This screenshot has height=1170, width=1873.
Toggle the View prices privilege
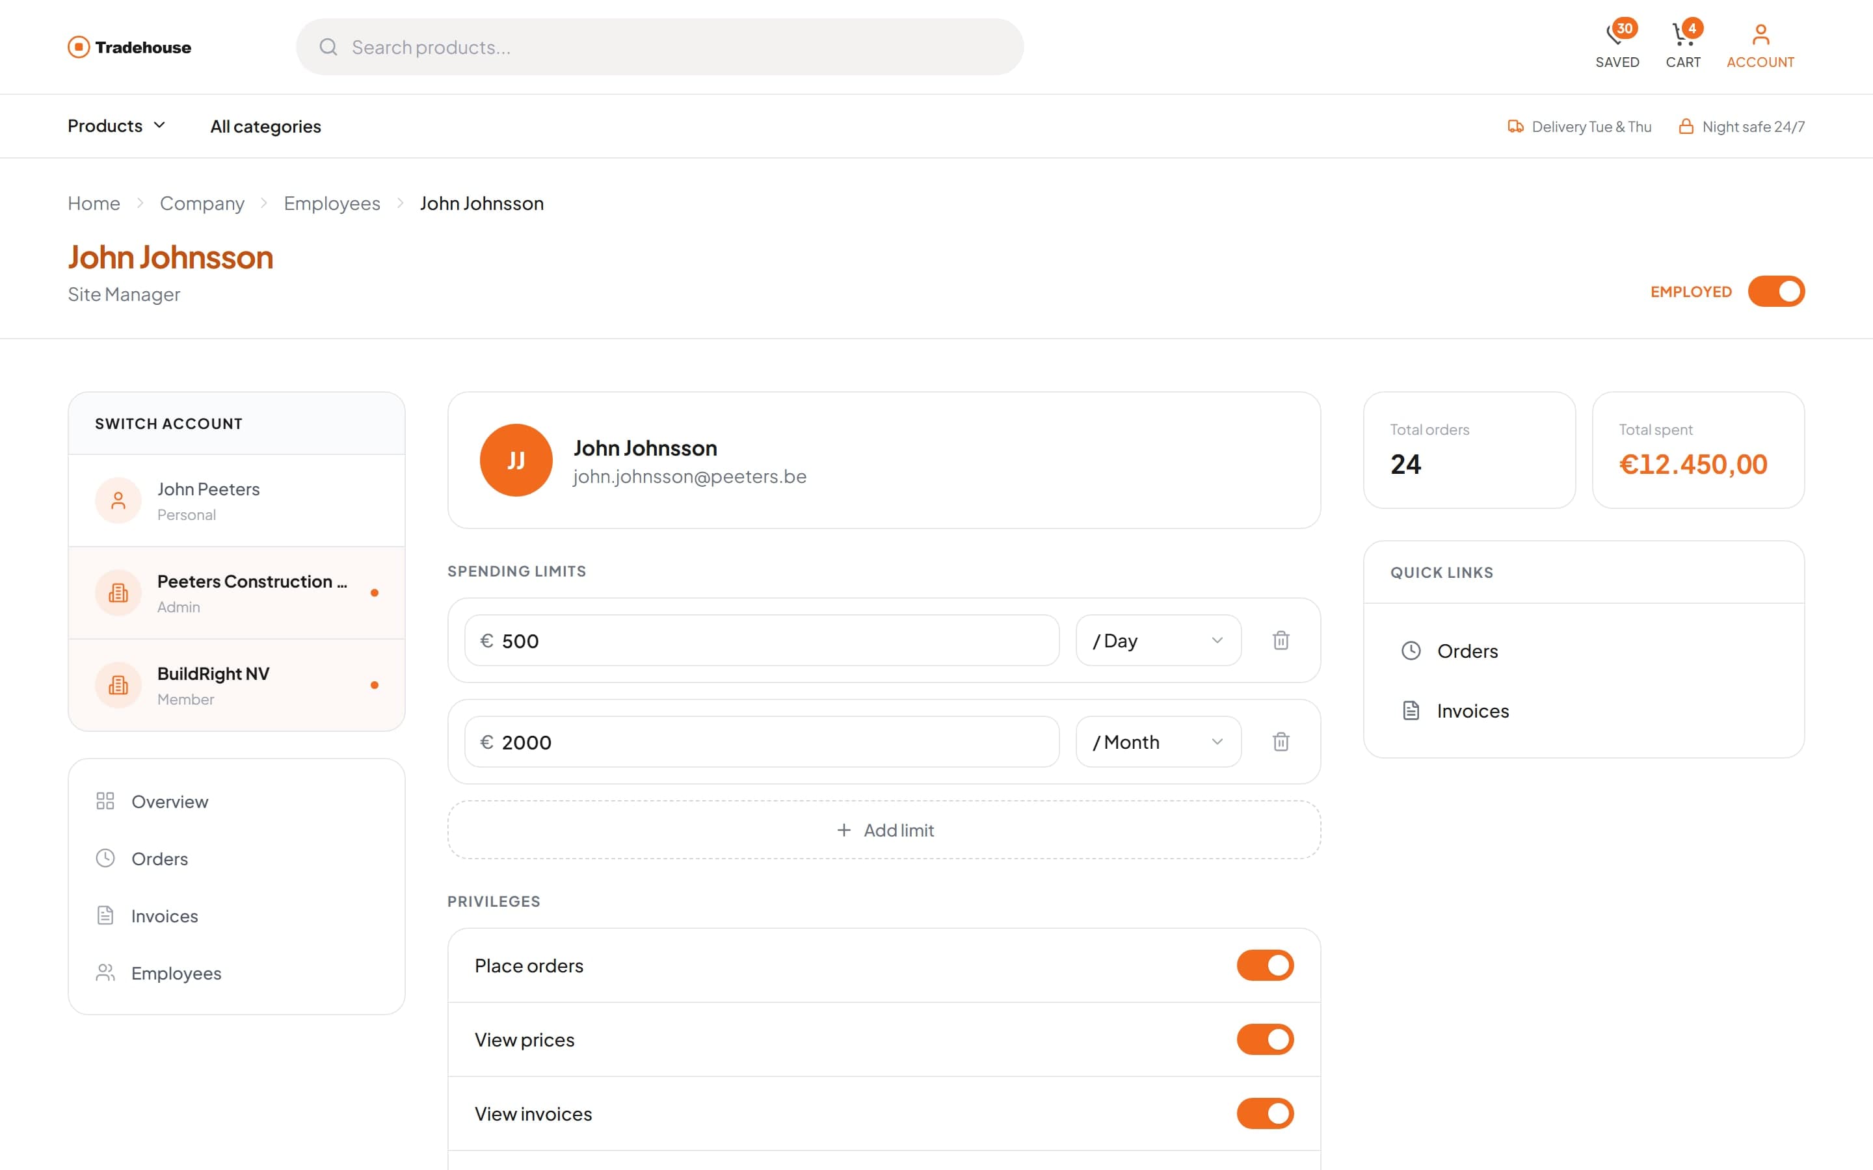[1265, 1039]
